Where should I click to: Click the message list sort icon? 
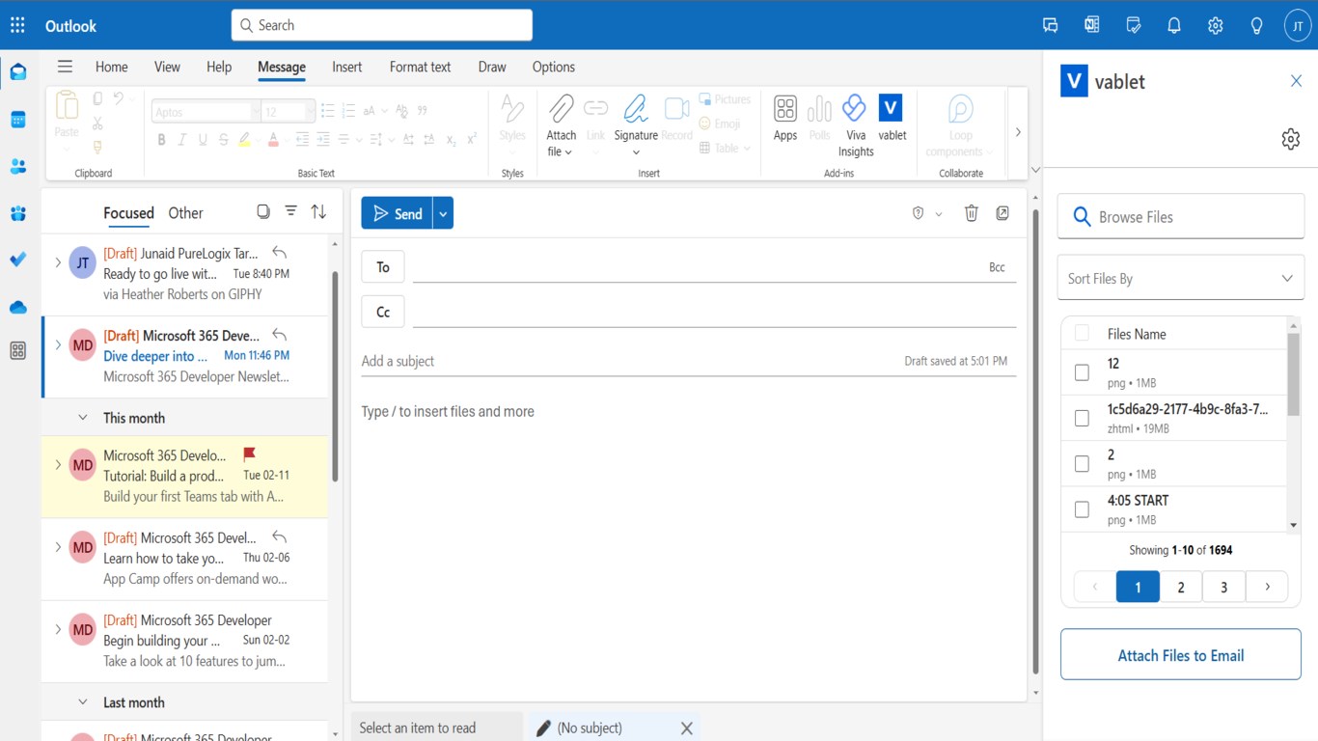[x=318, y=211]
